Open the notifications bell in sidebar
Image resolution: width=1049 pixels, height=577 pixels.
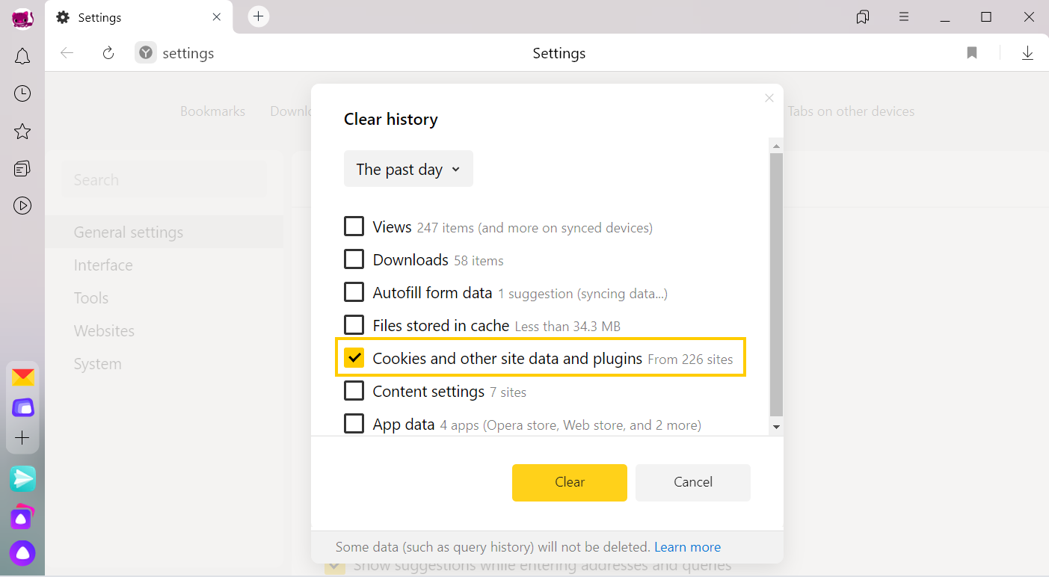(x=22, y=56)
